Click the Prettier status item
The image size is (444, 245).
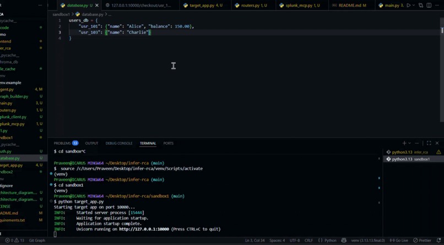click(x=422, y=240)
